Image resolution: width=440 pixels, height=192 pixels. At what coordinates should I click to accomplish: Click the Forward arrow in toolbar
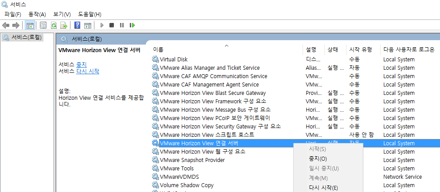tap(16, 25)
